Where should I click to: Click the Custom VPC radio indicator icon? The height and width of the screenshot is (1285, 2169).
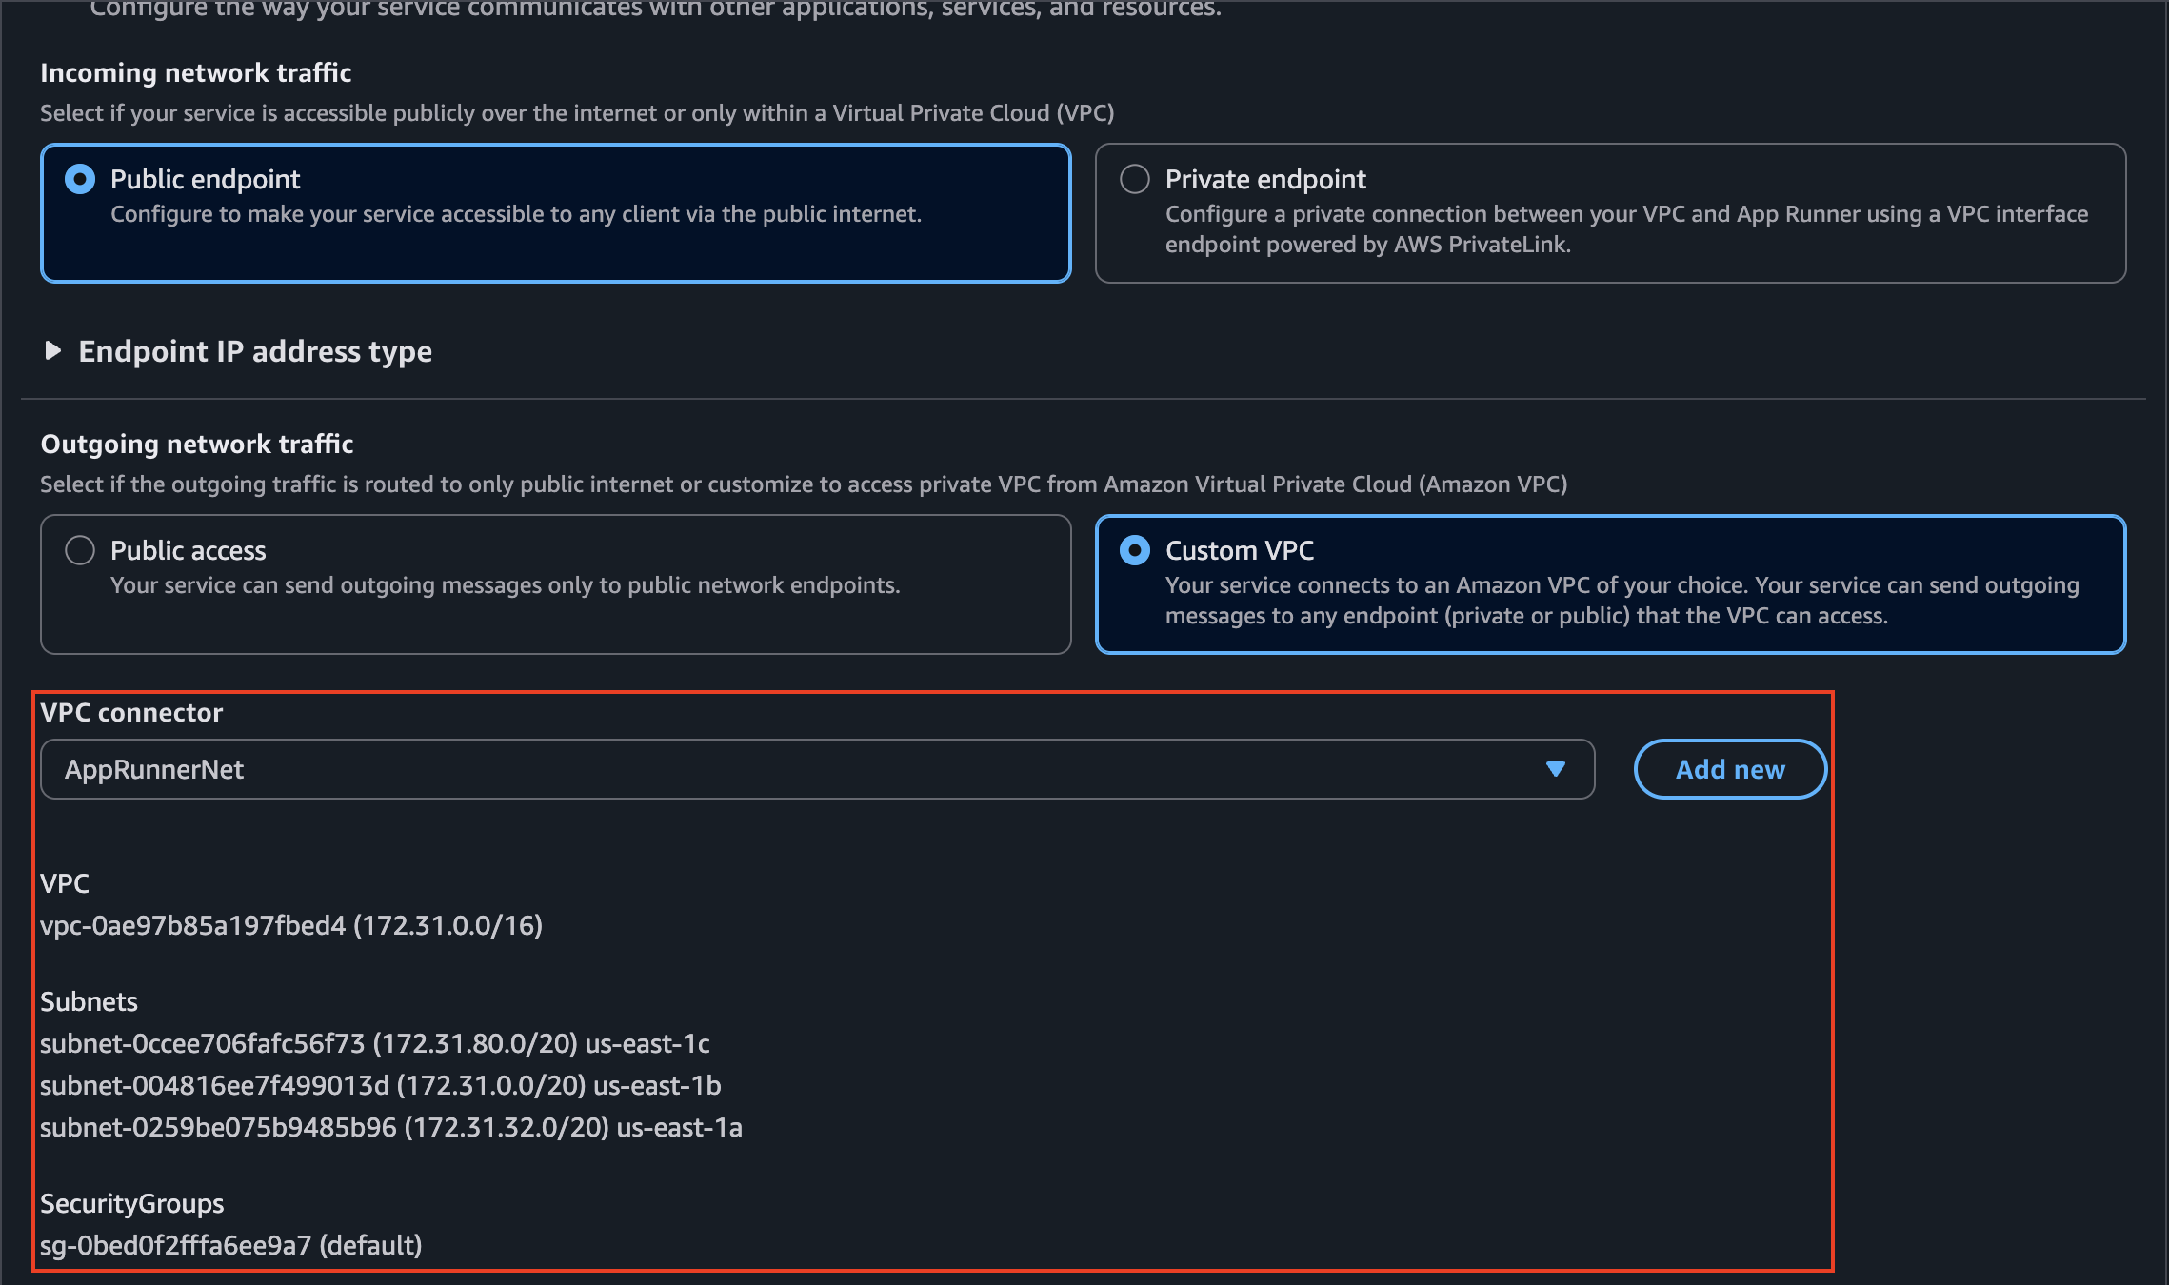point(1135,550)
